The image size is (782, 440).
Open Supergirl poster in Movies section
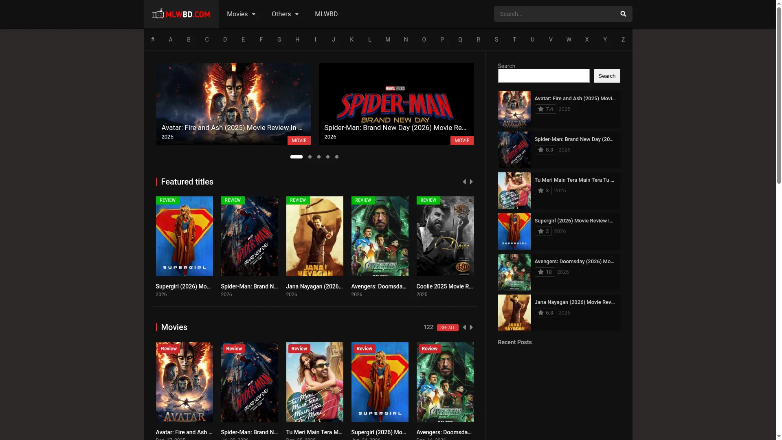(x=380, y=382)
